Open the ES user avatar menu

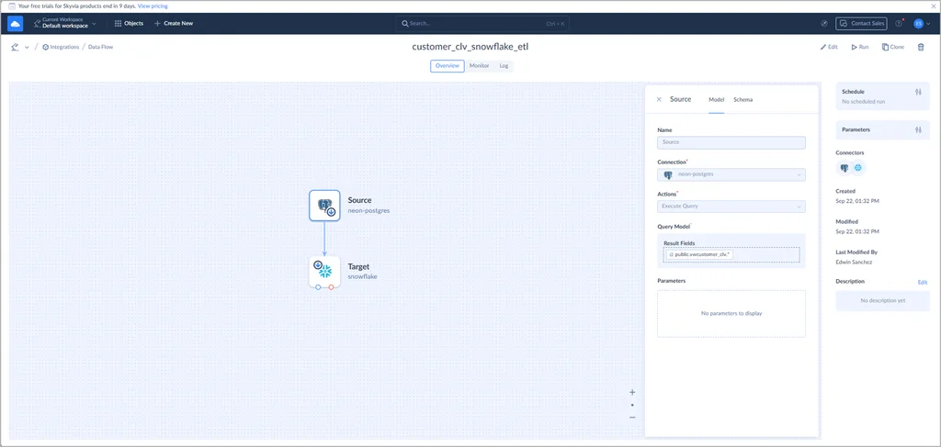[922, 23]
